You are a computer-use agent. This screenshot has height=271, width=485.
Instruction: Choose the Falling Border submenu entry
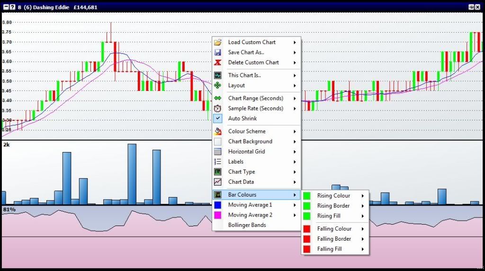point(335,239)
